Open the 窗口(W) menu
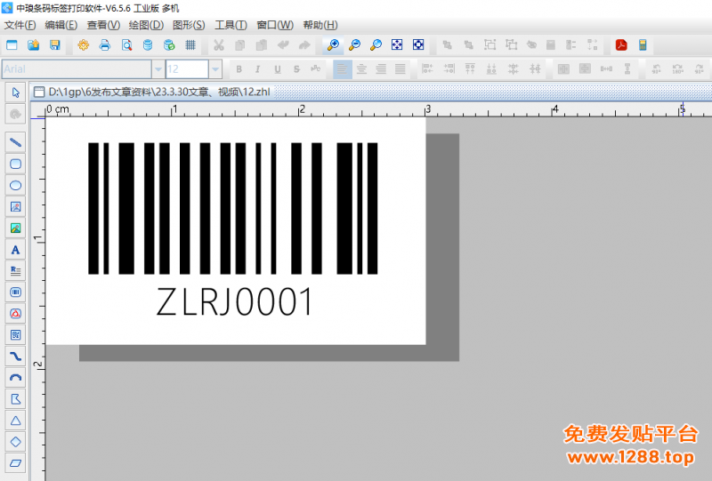 point(275,25)
